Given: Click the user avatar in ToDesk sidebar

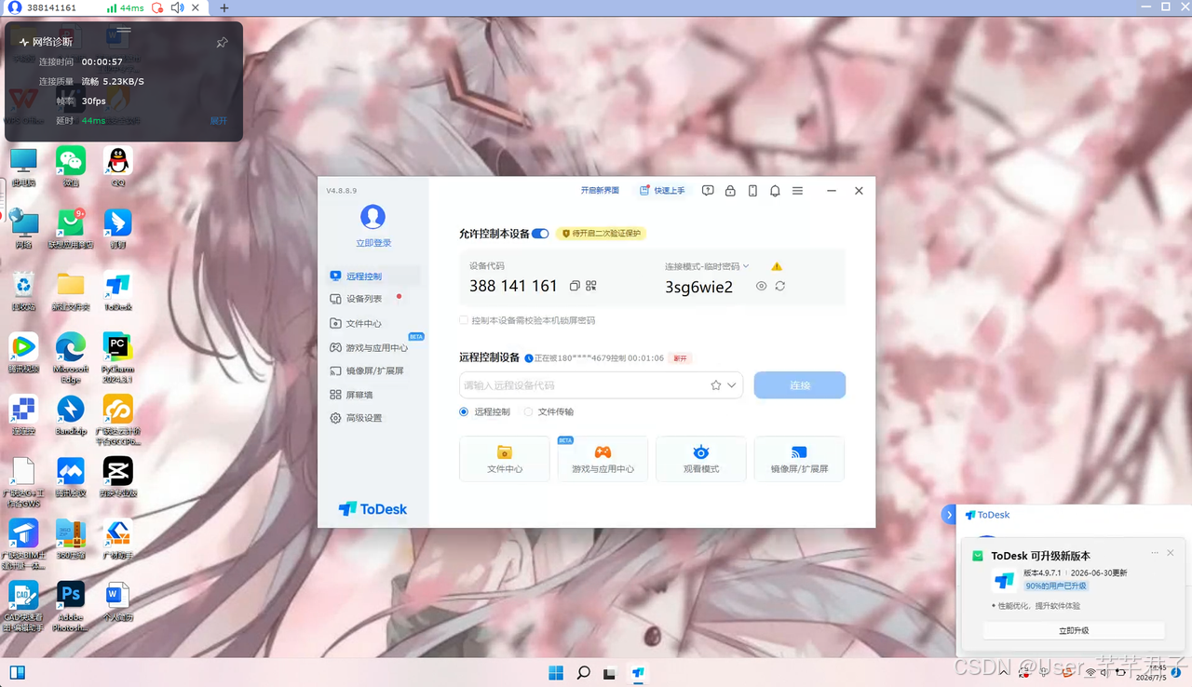Looking at the screenshot, I should [373, 217].
